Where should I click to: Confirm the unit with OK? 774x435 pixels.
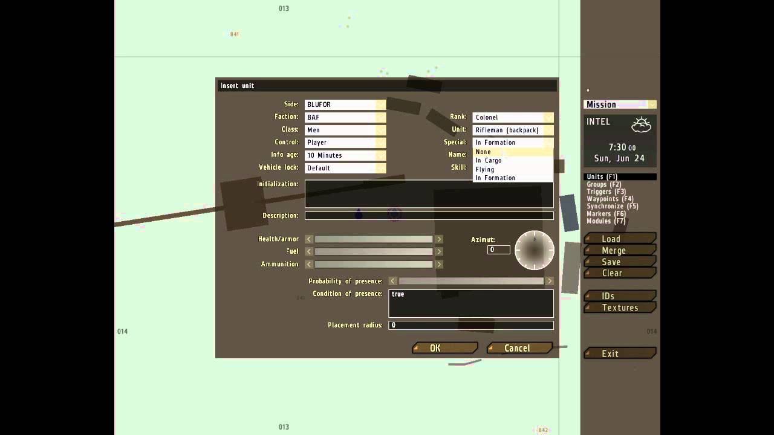click(445, 348)
